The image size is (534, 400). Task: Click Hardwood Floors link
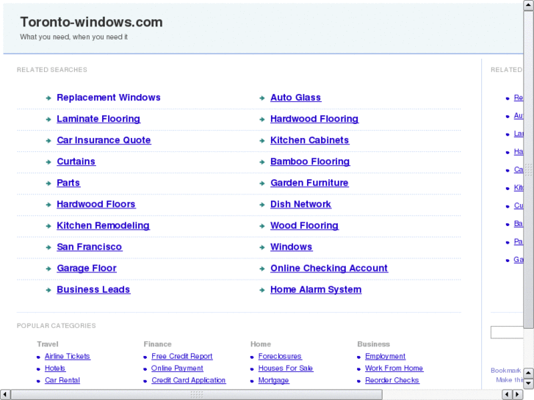click(x=96, y=204)
